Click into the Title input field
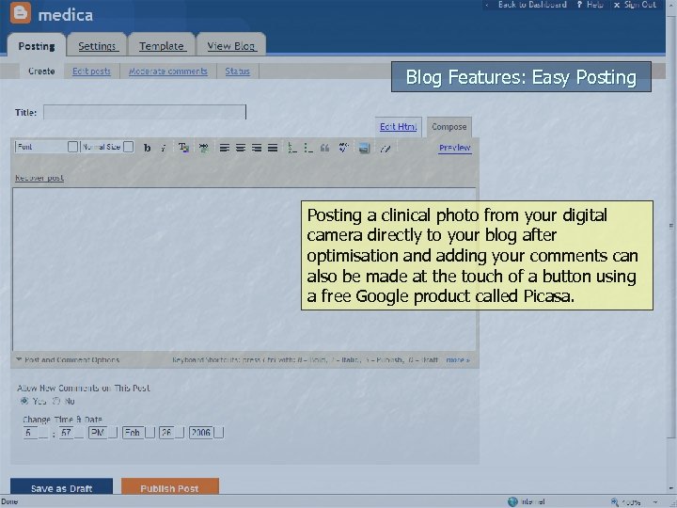 coord(145,112)
